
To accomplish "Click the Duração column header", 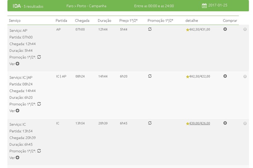I will click(104, 21).
